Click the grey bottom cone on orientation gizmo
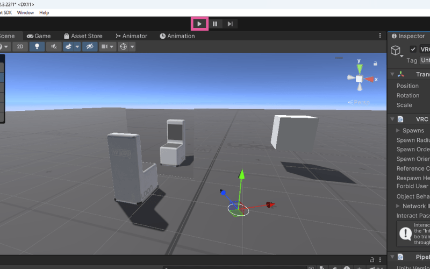The image size is (430, 269). [x=360, y=87]
